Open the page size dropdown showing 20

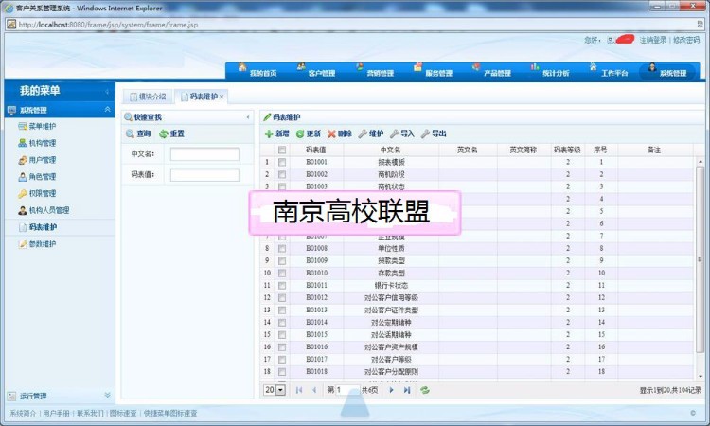coord(281,390)
